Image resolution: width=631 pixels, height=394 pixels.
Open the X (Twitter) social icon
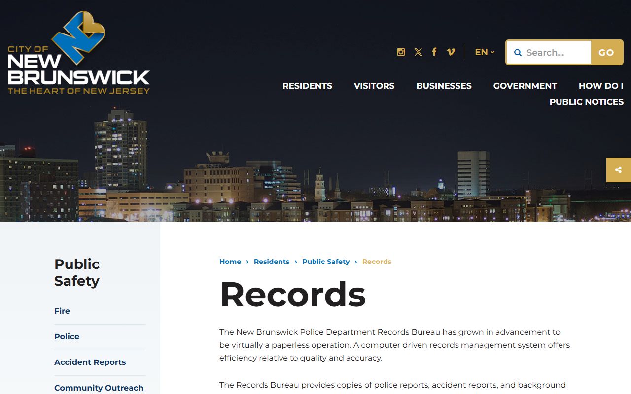[418, 52]
